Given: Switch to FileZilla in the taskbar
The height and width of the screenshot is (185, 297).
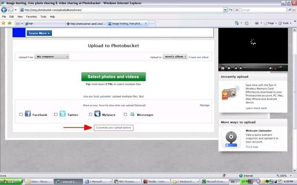Looking at the screenshot, I should 156,182.
